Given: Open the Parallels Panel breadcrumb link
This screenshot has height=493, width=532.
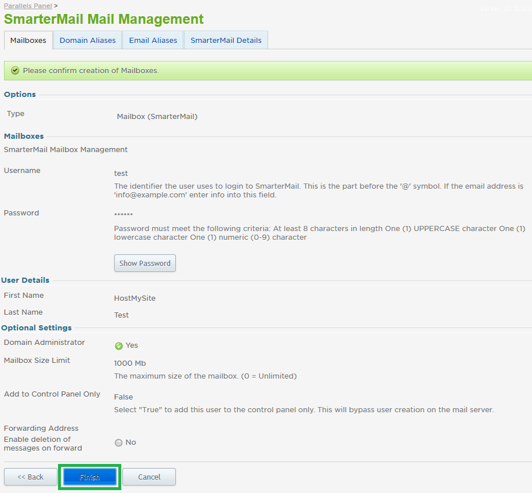Looking at the screenshot, I should coord(28,6).
